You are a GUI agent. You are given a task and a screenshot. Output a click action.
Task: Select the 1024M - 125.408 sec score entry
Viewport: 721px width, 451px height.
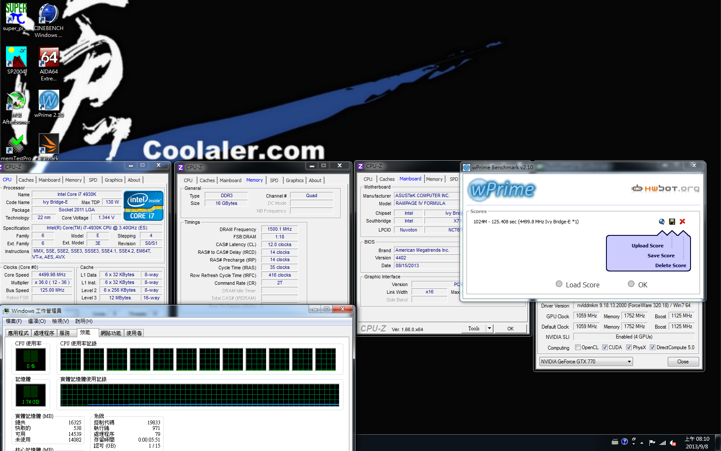tap(526, 222)
